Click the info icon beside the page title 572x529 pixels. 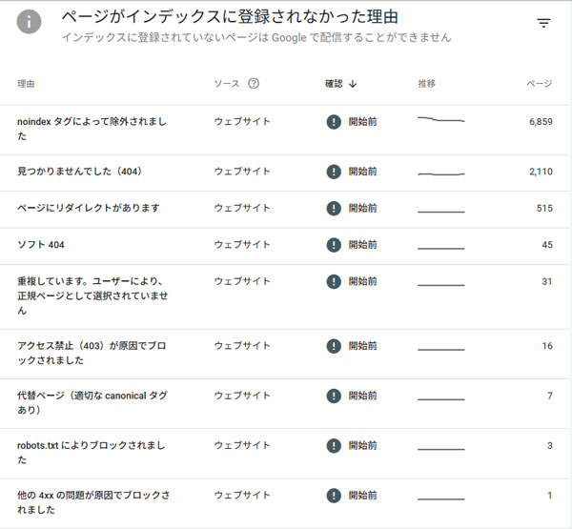pyautogui.click(x=29, y=22)
